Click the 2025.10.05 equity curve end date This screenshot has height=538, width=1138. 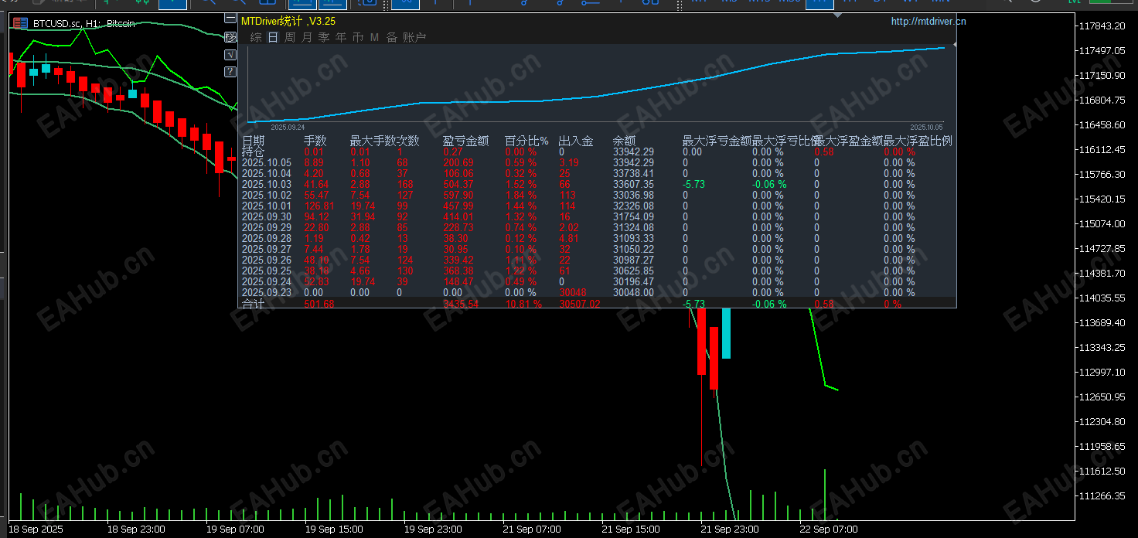[927, 127]
